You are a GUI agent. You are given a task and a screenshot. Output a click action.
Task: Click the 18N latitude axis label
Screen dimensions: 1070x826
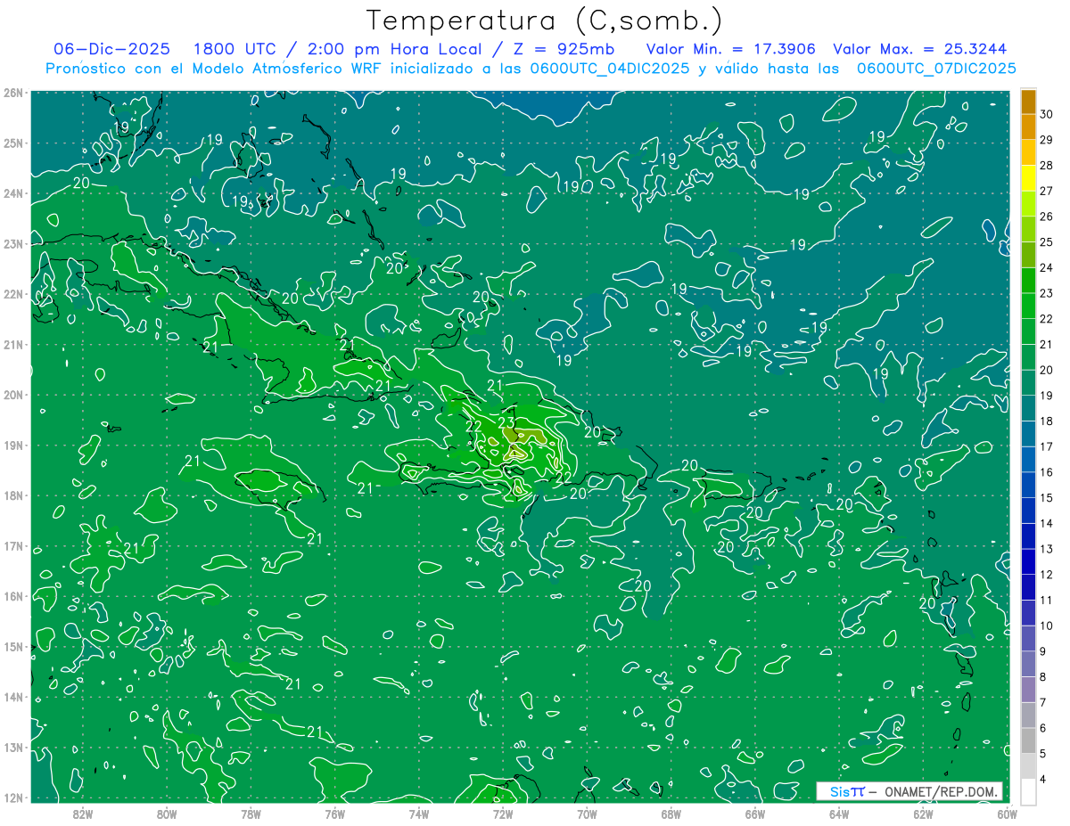tap(13, 495)
